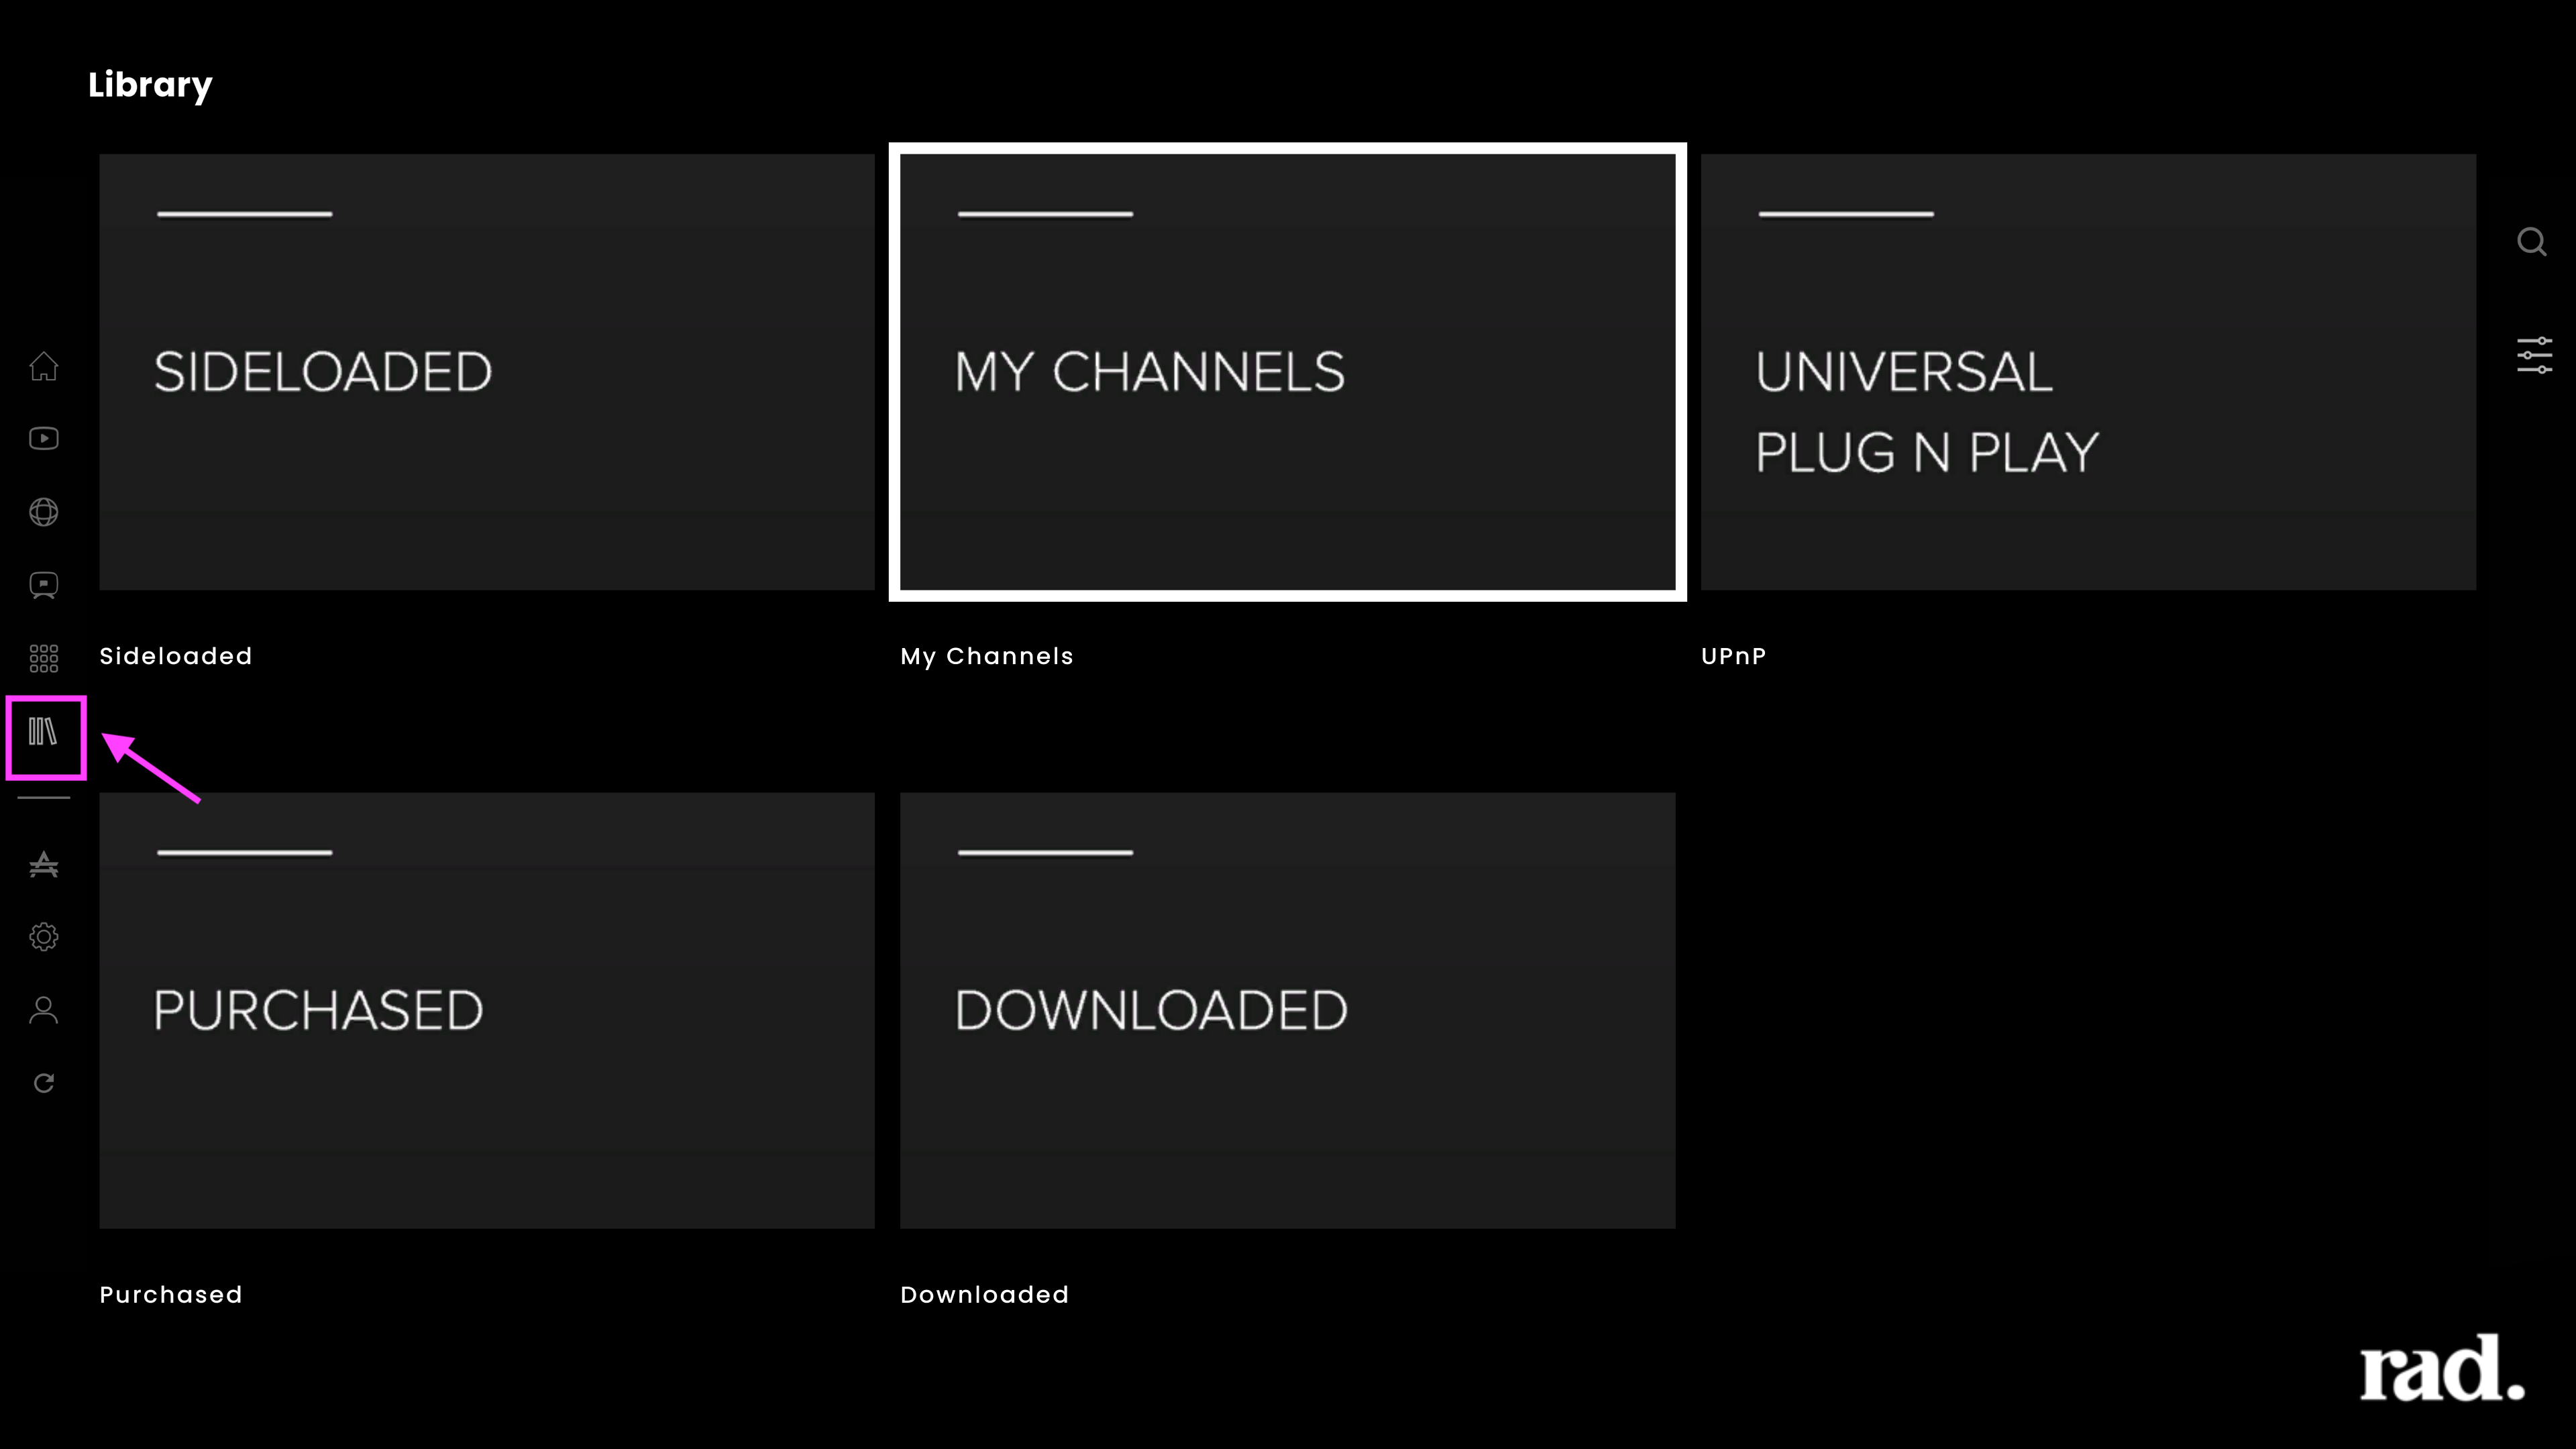Viewport: 2576px width, 1449px height.
Task: Open the user profile icon
Action: pos(43,1010)
